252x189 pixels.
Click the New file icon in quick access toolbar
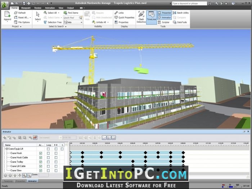[x=12, y=3]
